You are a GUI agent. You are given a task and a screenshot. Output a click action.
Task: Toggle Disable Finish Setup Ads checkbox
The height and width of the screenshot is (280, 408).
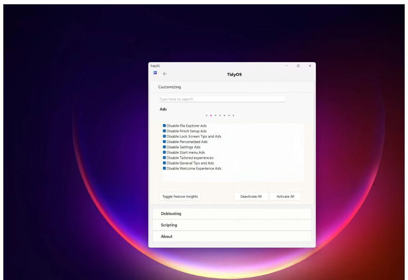click(x=164, y=131)
